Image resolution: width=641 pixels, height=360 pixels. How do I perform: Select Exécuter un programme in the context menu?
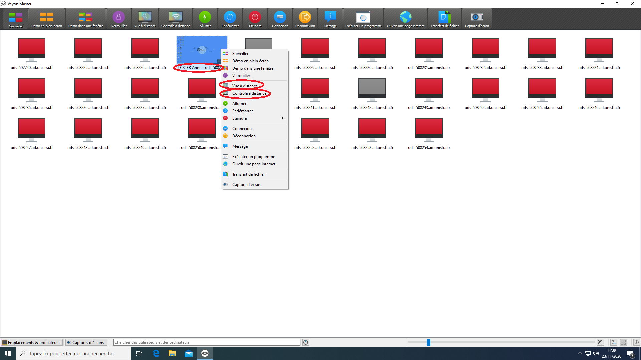[253, 157]
